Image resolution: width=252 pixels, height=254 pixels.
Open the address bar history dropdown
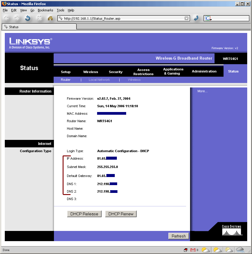click(x=187, y=18)
